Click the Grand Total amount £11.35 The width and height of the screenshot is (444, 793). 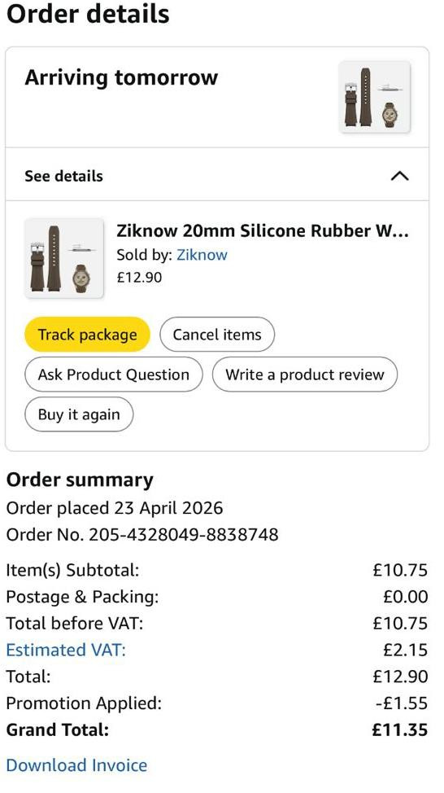point(399,729)
